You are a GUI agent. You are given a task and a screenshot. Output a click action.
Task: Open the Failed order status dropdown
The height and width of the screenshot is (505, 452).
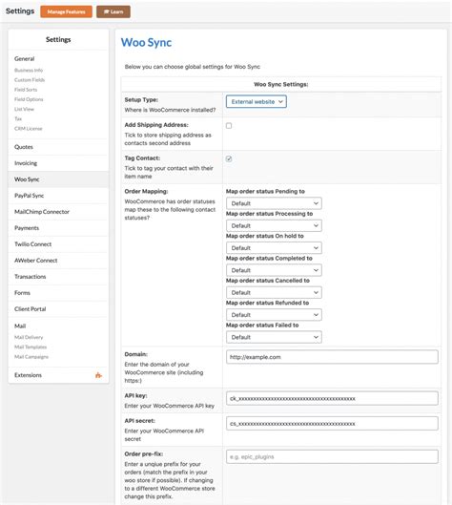tap(274, 337)
